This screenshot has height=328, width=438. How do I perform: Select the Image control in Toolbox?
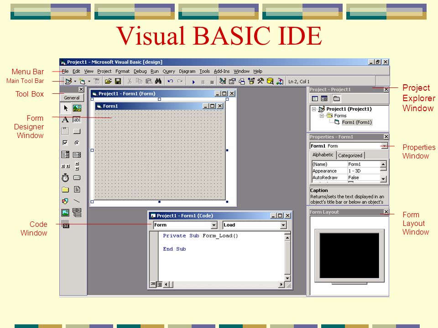coord(65,213)
